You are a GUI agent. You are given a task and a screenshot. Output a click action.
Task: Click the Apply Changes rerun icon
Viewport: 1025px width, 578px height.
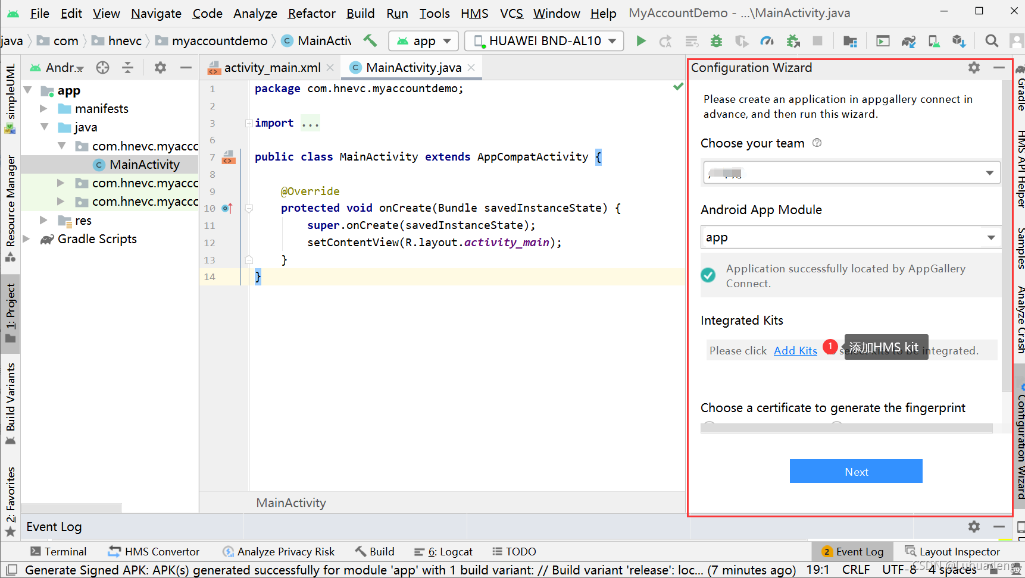point(665,40)
